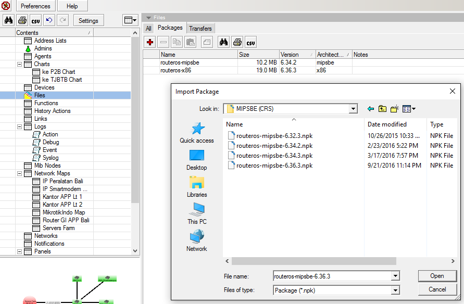This screenshot has width=464, height=304.
Task: Switch to the All tab
Action: point(148,29)
